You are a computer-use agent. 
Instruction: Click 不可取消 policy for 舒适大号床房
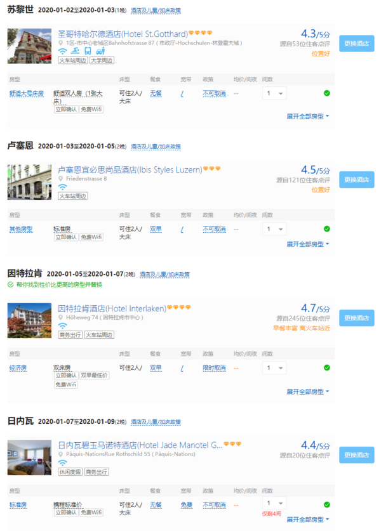point(214,93)
